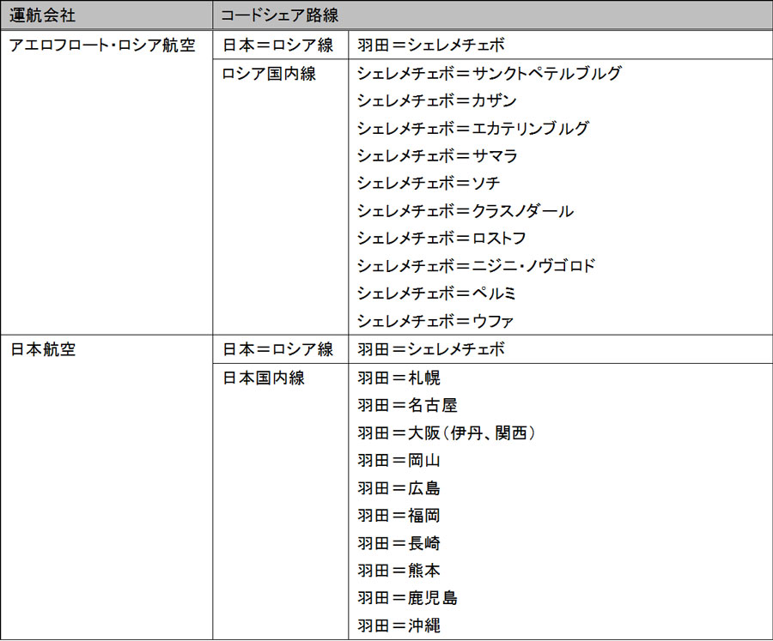The width and height of the screenshot is (773, 641).
Task: Click route 羽田＝福岡
Action: coord(399,516)
